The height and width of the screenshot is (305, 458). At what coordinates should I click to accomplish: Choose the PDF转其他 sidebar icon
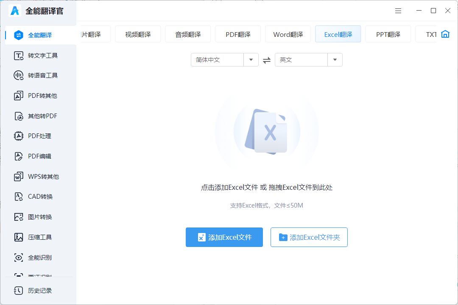(x=18, y=96)
